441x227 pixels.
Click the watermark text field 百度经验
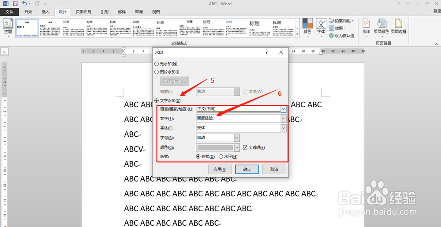coord(239,119)
